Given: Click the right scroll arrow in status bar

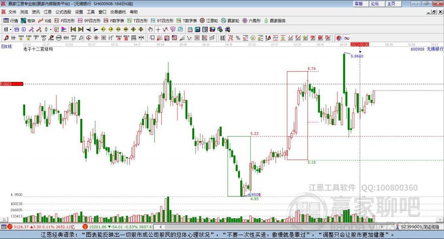Looking at the screenshot, I should 382,227.
